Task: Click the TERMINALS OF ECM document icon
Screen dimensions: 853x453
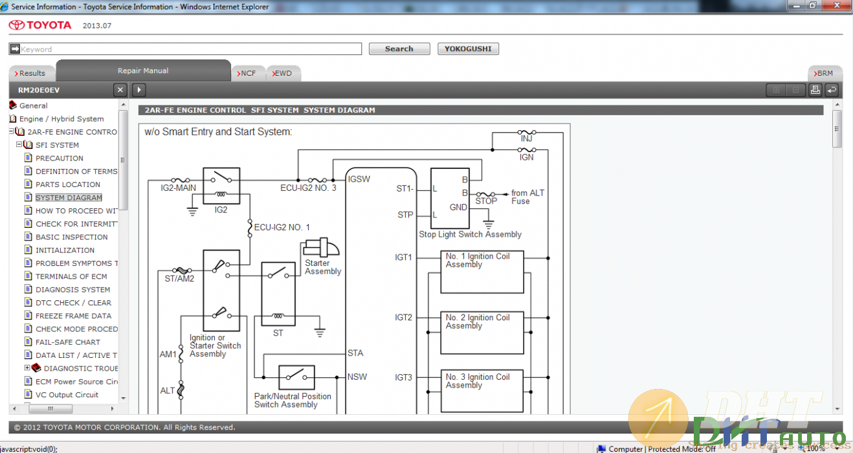Action: tap(28, 276)
